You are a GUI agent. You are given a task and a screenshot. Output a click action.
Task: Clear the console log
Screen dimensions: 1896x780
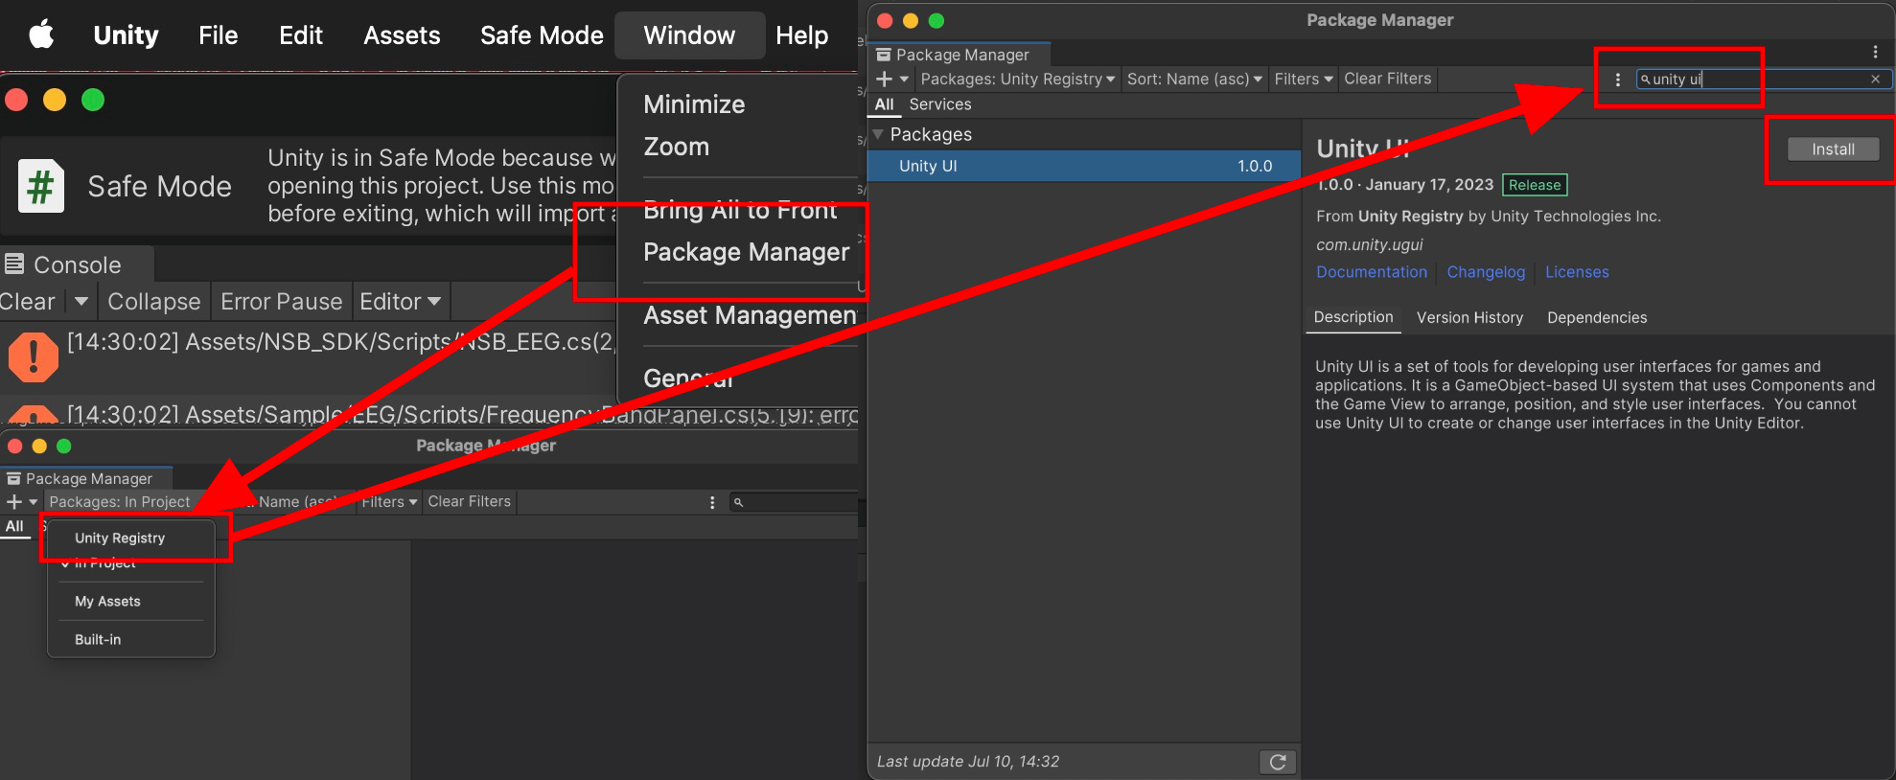point(28,301)
